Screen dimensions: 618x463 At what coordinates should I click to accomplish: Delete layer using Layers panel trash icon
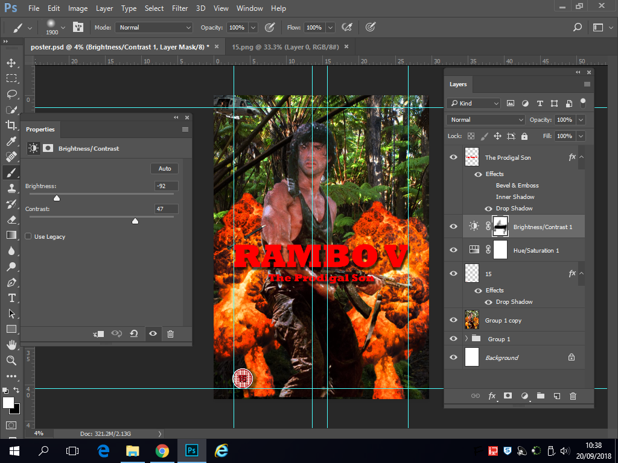coord(573,396)
